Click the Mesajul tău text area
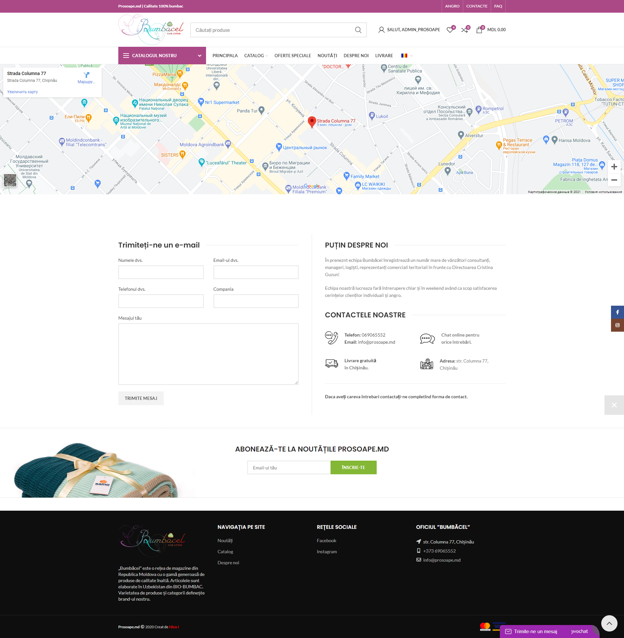The width and height of the screenshot is (624, 638). [x=208, y=354]
